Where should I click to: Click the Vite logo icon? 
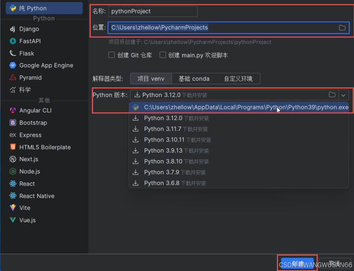tap(13, 208)
